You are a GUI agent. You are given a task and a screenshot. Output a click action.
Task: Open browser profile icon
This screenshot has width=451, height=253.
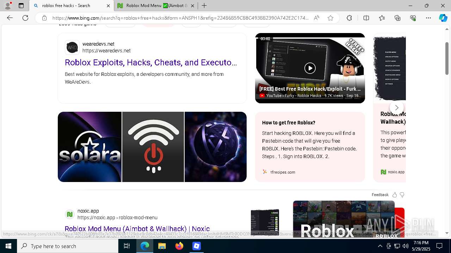click(x=8, y=6)
